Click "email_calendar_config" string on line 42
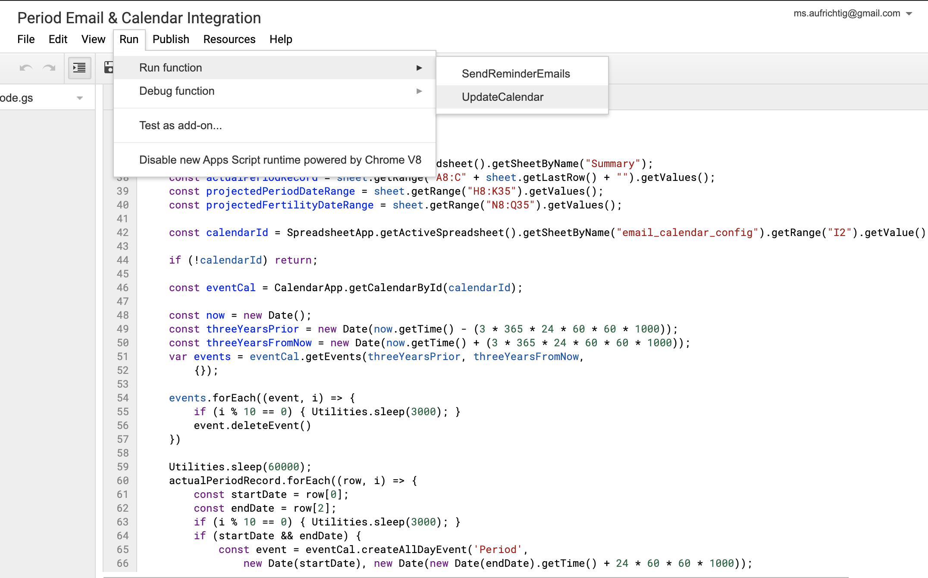Screen dimensions: 928x578 pos(687,233)
